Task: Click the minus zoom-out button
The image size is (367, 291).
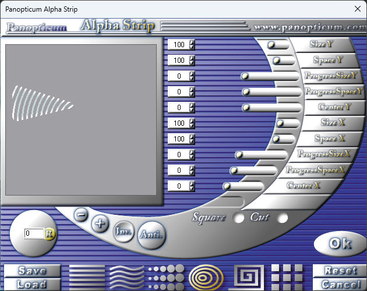Action: coord(81,215)
